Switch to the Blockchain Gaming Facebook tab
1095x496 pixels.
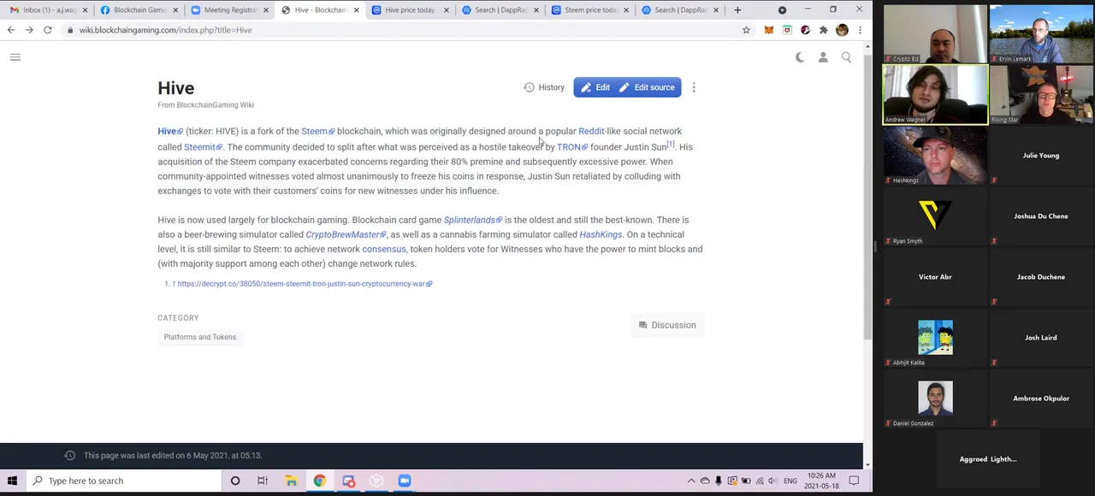(139, 10)
